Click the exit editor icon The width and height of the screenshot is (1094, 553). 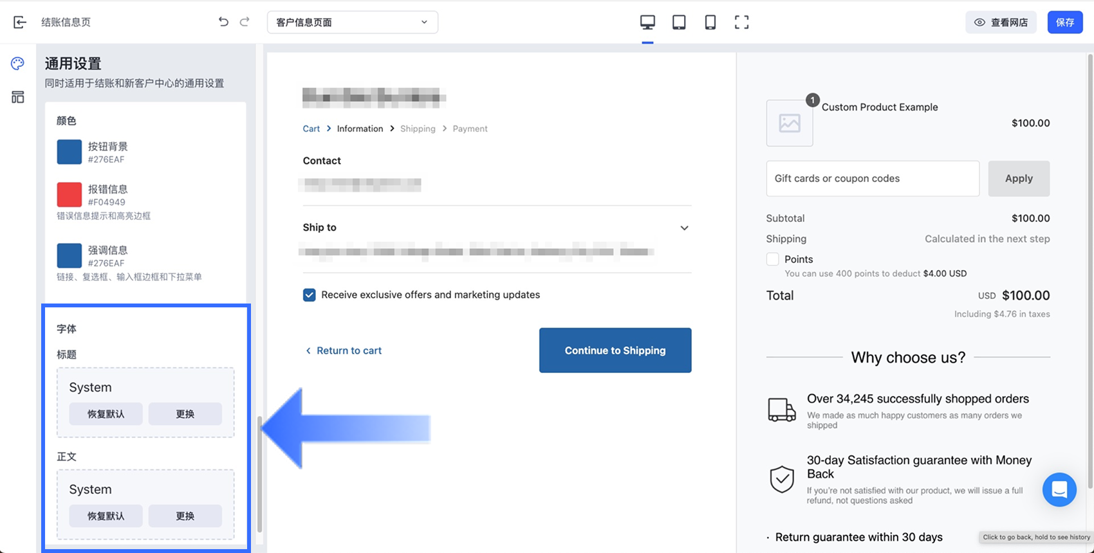pyautogui.click(x=20, y=23)
